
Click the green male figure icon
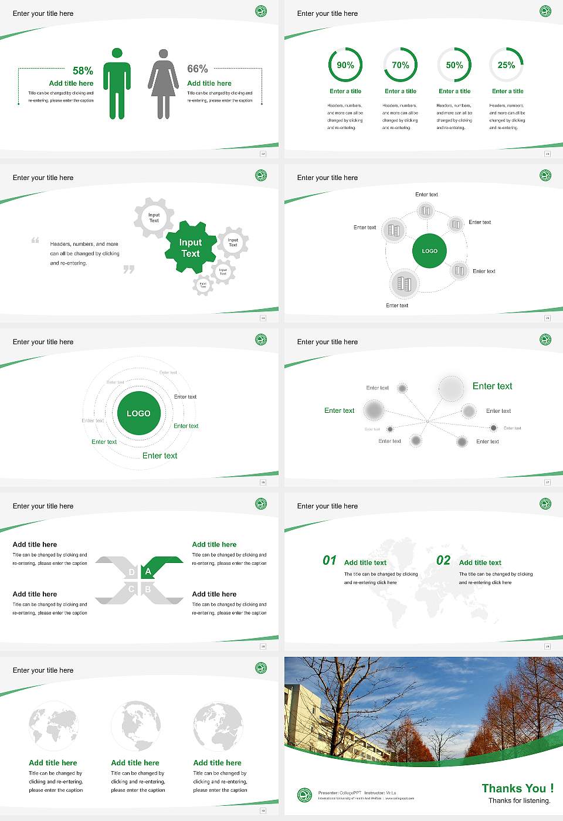[x=117, y=84]
